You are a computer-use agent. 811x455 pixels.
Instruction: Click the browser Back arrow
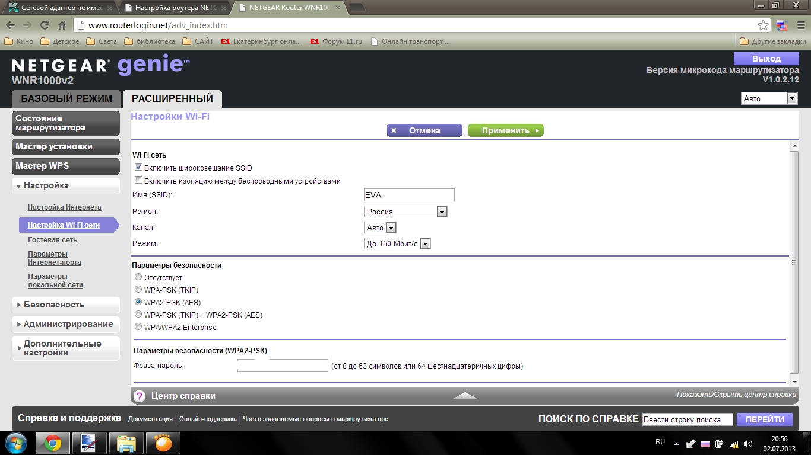click(x=10, y=25)
